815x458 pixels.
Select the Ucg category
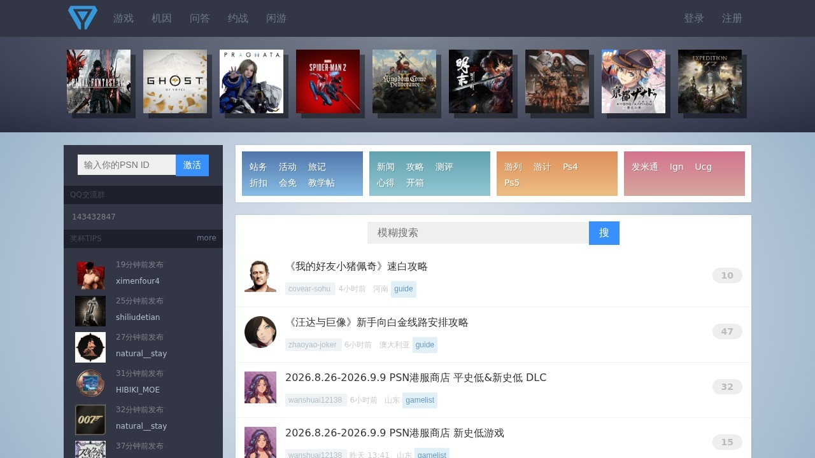(704, 167)
